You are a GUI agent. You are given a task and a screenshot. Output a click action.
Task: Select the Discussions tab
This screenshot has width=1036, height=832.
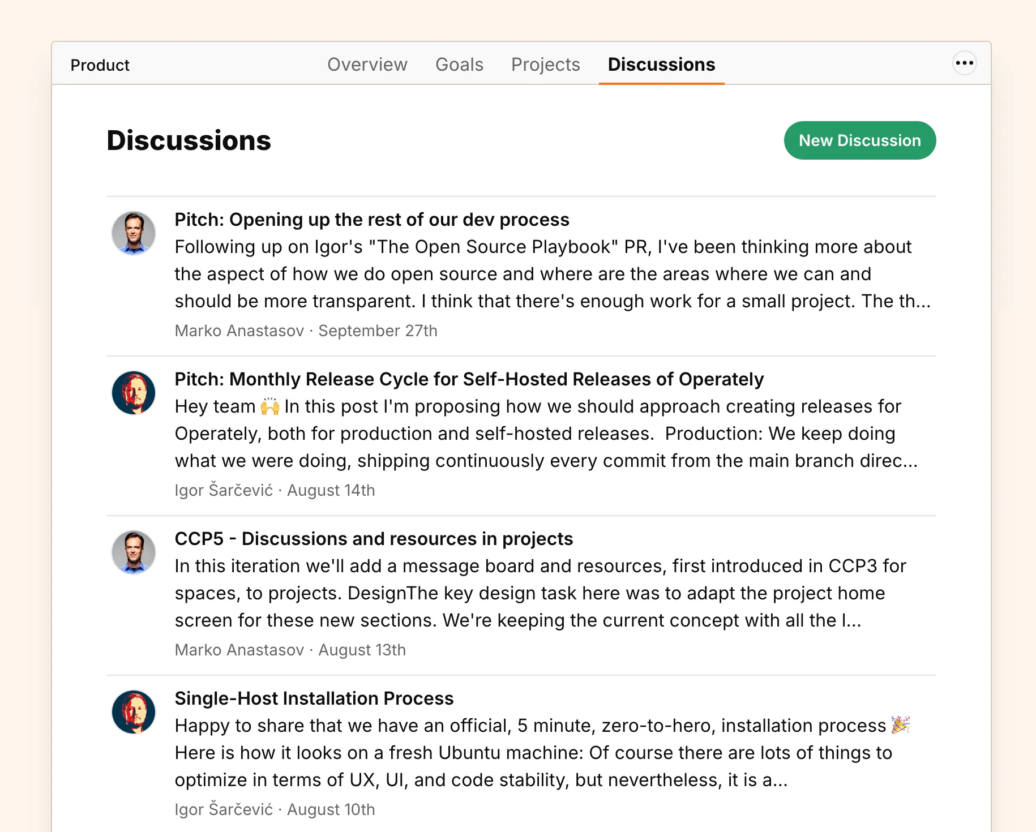coord(661,65)
